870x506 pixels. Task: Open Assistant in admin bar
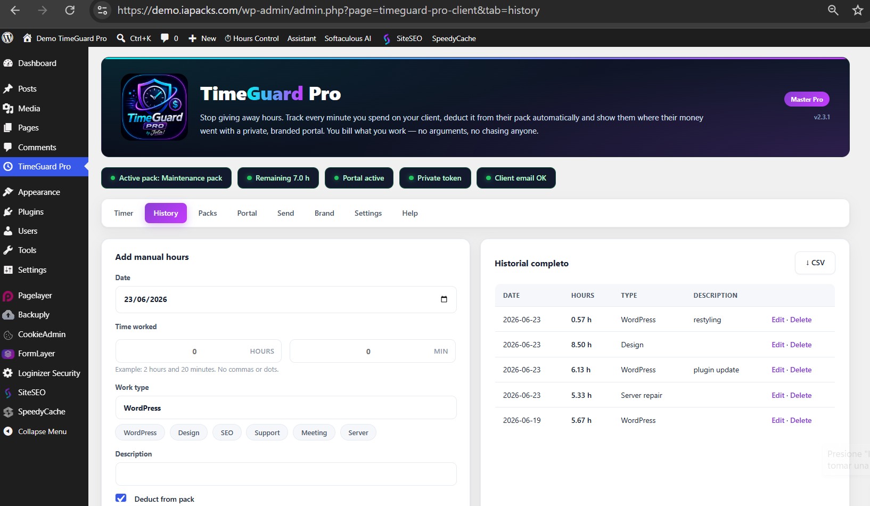[301, 38]
